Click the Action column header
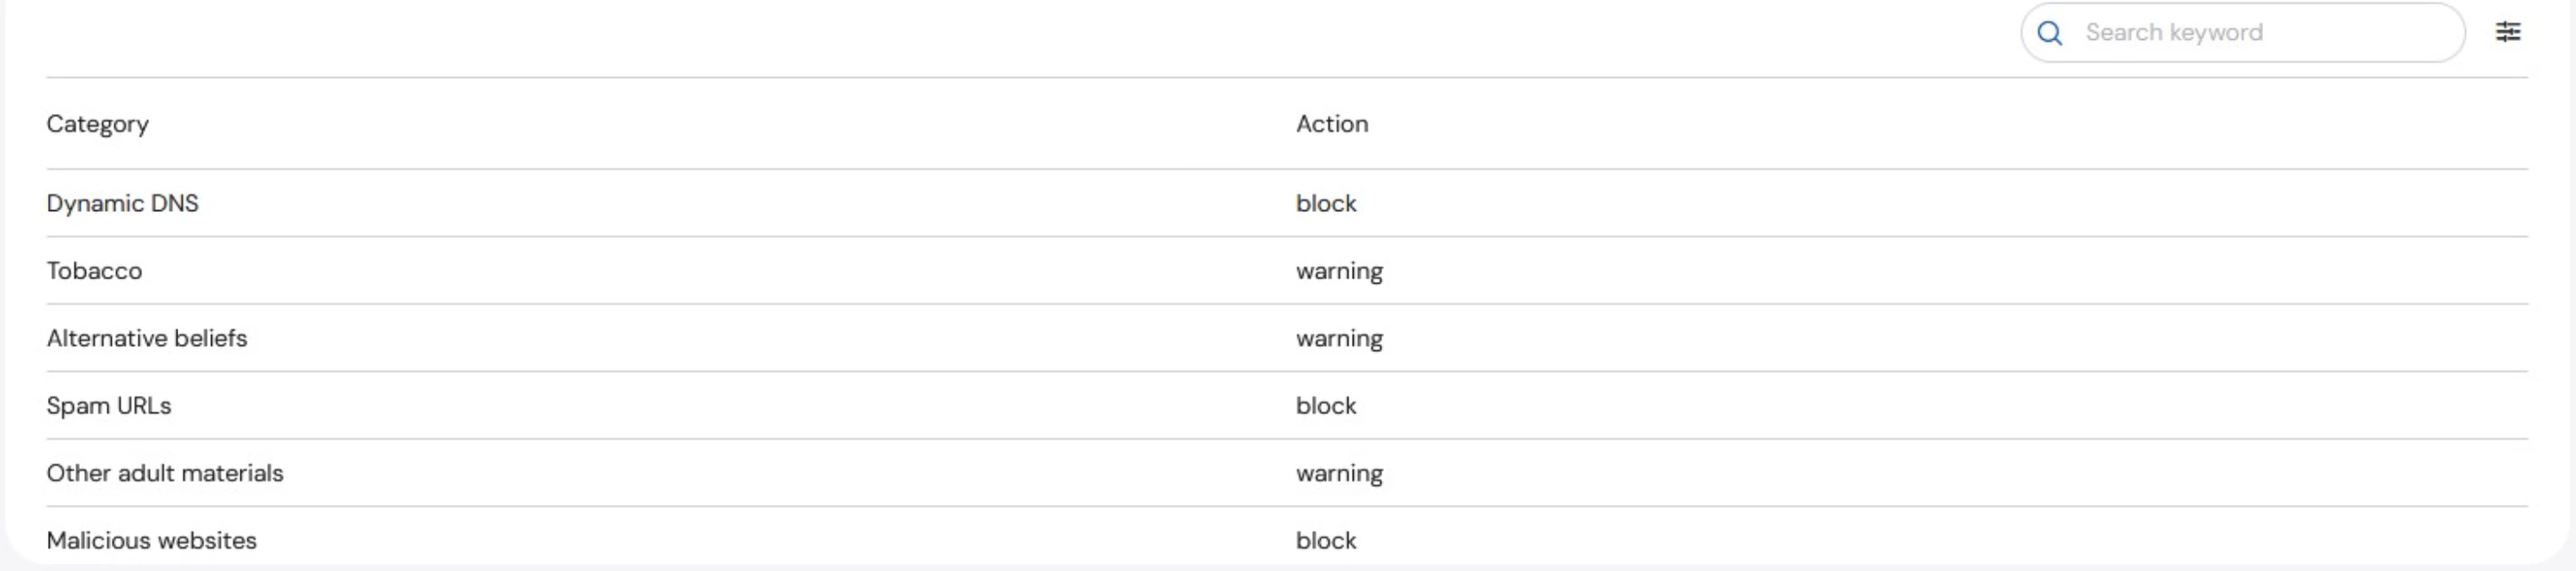Screen dimensions: 2576x571 coord(1331,124)
